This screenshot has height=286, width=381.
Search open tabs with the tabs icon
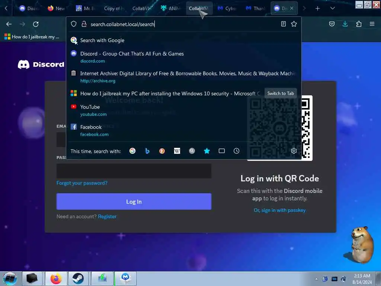pyautogui.click(x=222, y=151)
